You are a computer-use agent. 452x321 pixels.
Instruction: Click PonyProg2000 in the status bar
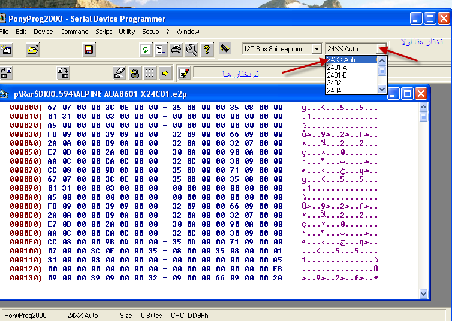25,316
